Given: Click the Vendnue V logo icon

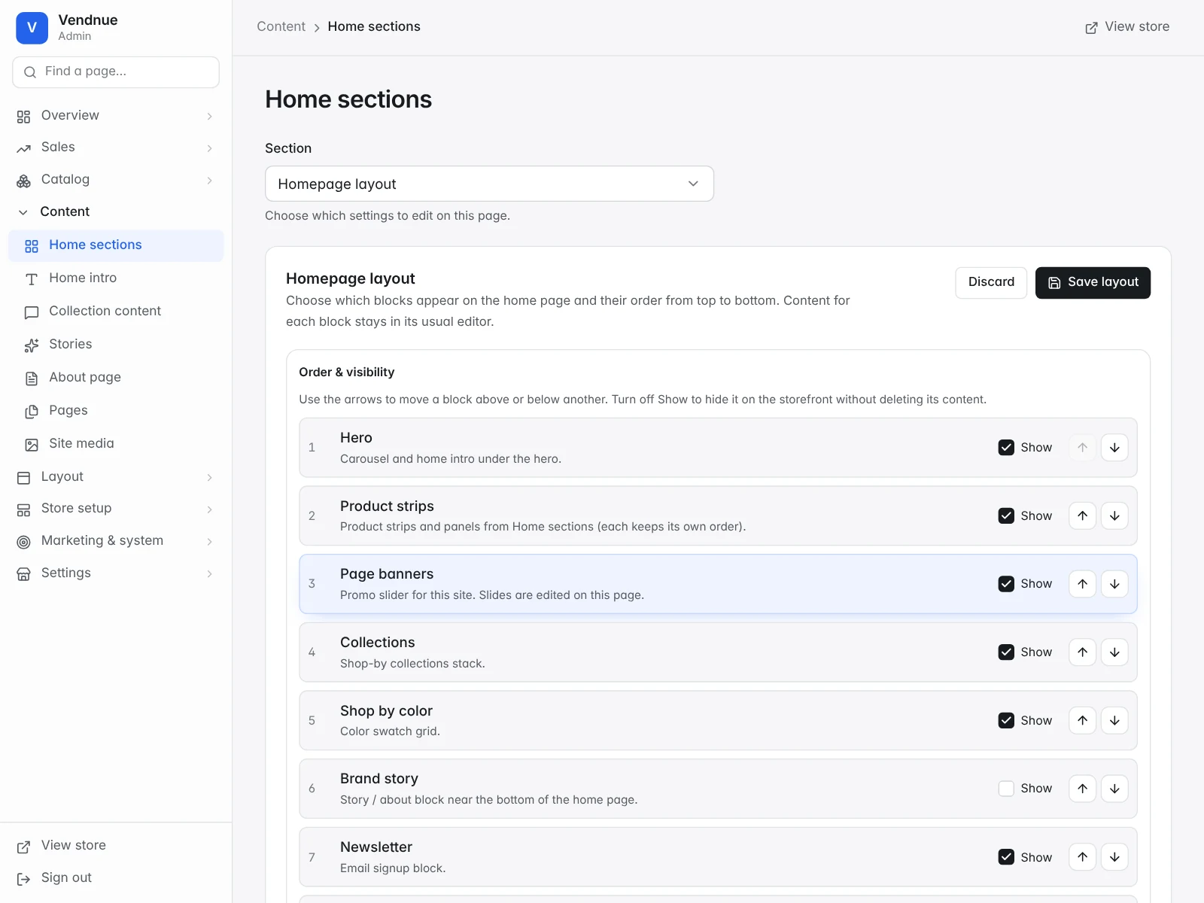Looking at the screenshot, I should pos(32,28).
